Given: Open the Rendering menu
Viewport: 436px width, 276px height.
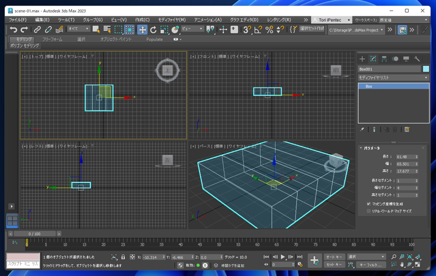Looking at the screenshot, I should (x=279, y=20).
